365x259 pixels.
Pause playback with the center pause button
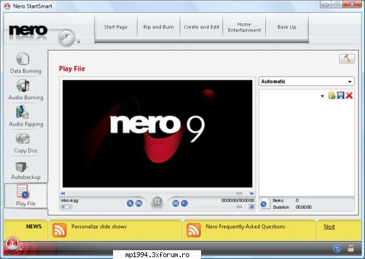157,201
